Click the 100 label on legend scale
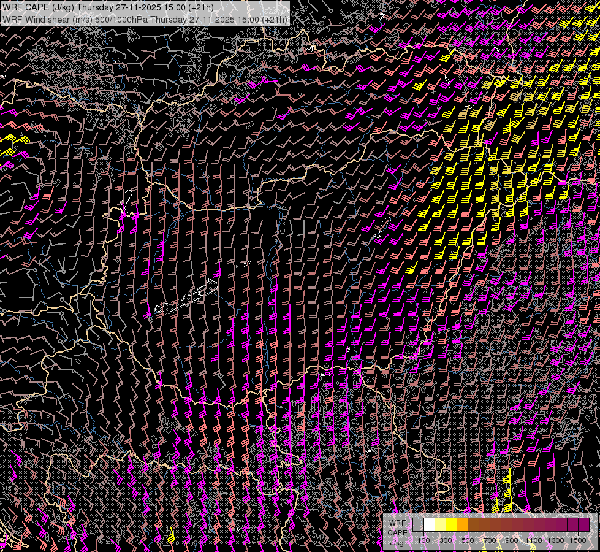 [423, 540]
